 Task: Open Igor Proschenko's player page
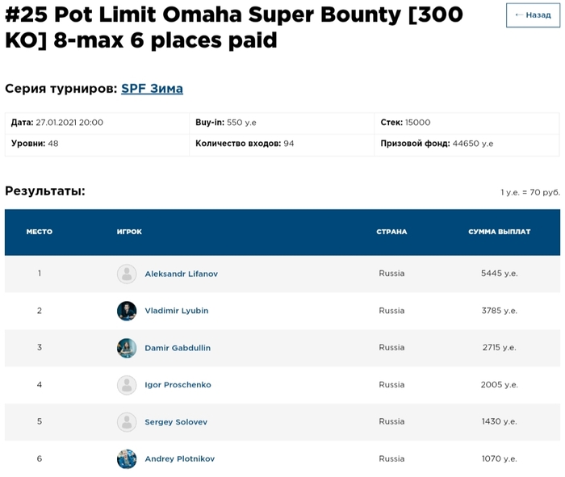[178, 385]
